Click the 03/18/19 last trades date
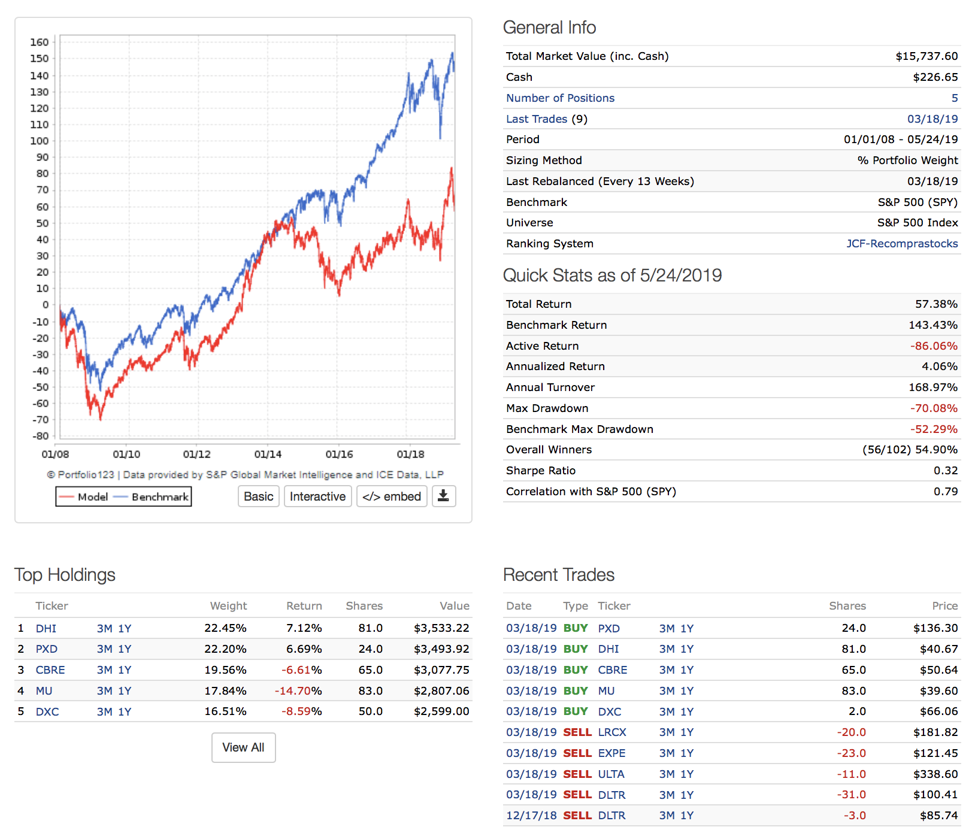The height and width of the screenshot is (836, 975). click(x=932, y=119)
